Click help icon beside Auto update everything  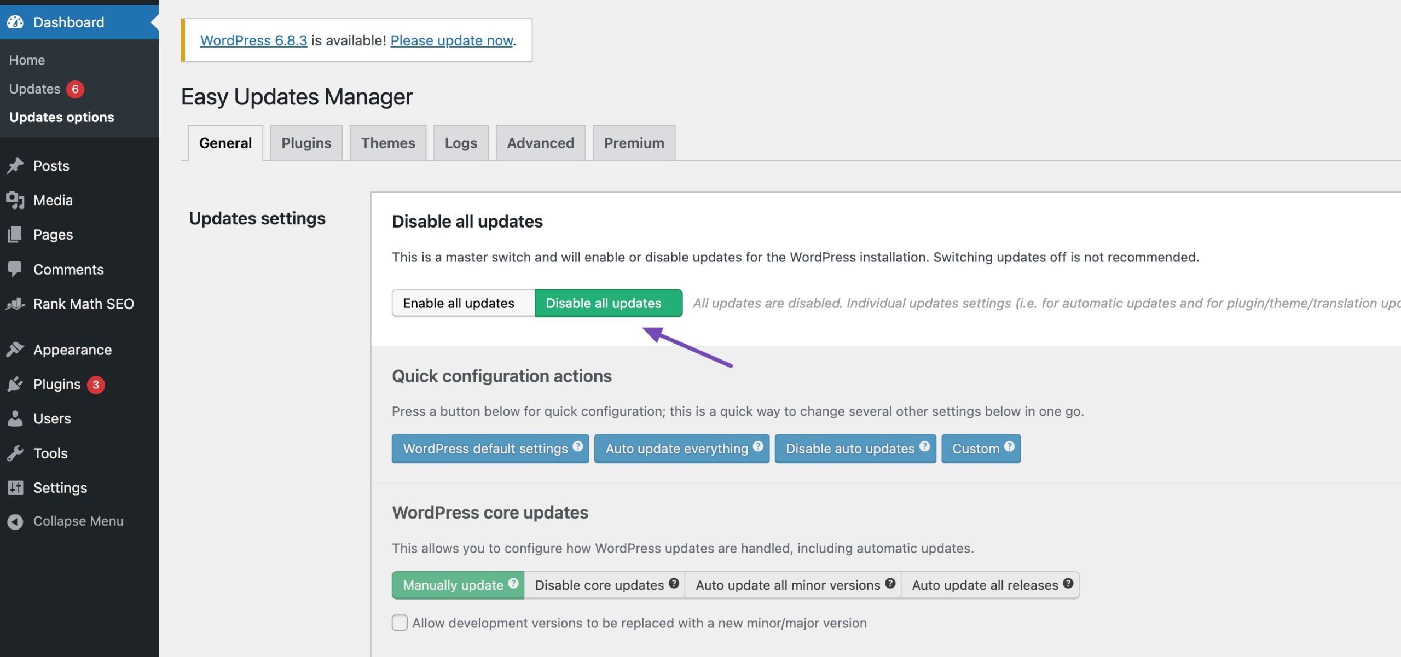pyautogui.click(x=758, y=446)
